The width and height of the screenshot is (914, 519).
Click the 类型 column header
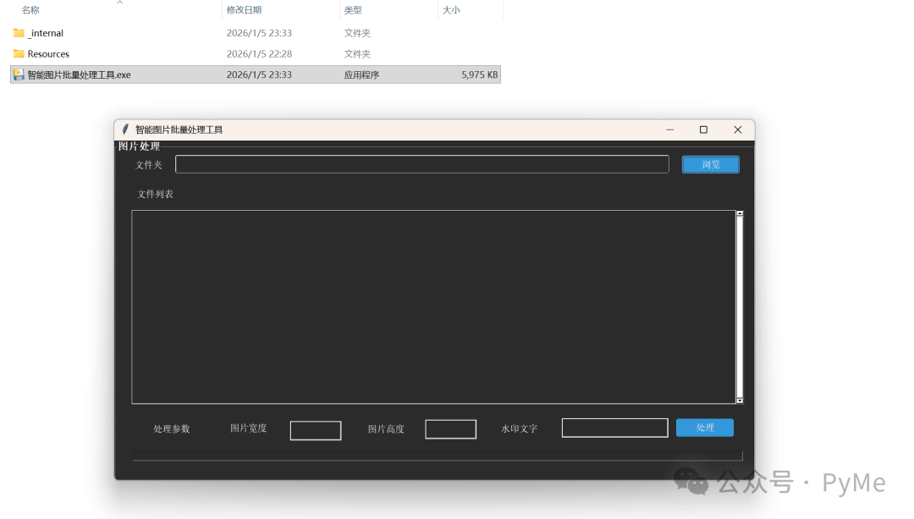tap(353, 10)
